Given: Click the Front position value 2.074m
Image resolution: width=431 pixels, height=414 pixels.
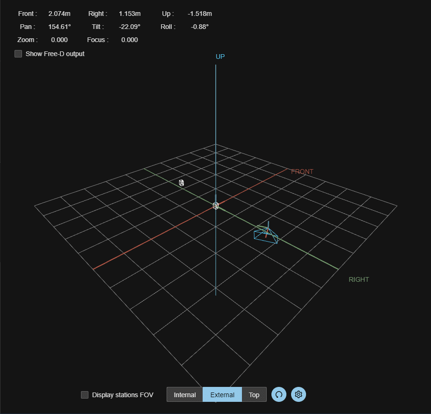Looking at the screenshot, I should pyautogui.click(x=59, y=14).
